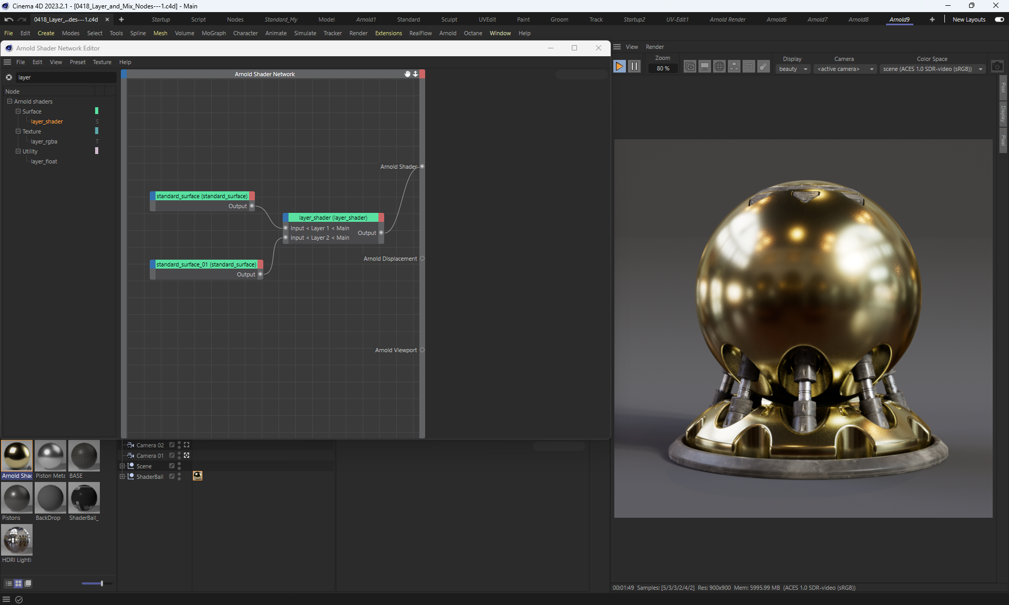1009x605 pixels.
Task: Pause the Arnold IPR render
Action: coord(634,66)
